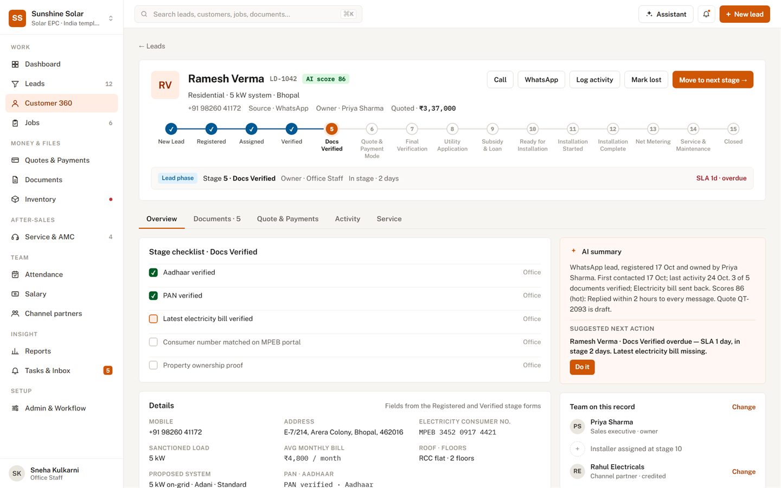Screen dimensions: 781x488
Task: Click the plus icon for installer assignment
Action: 577,449
